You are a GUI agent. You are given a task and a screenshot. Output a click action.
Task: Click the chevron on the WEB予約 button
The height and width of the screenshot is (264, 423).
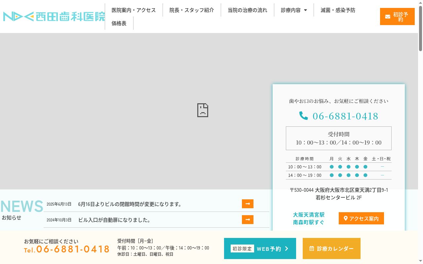pyautogui.click(x=287, y=248)
